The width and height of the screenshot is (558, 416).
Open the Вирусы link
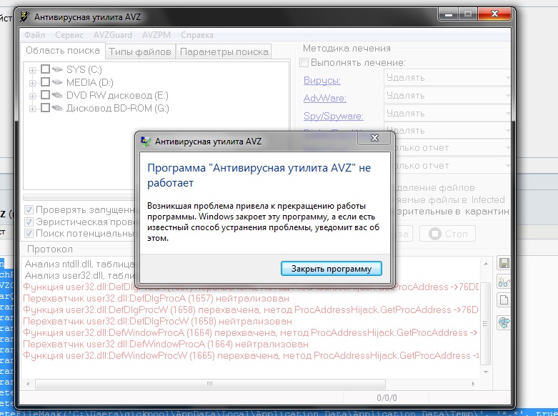(322, 81)
